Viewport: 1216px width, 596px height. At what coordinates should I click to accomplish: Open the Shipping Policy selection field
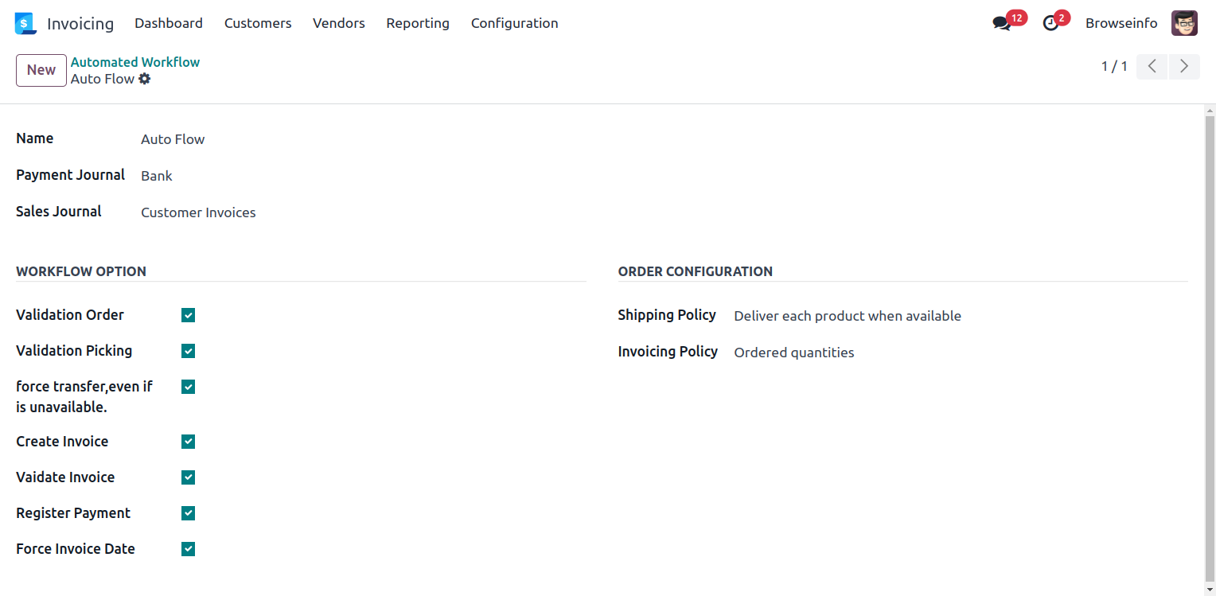tap(847, 316)
